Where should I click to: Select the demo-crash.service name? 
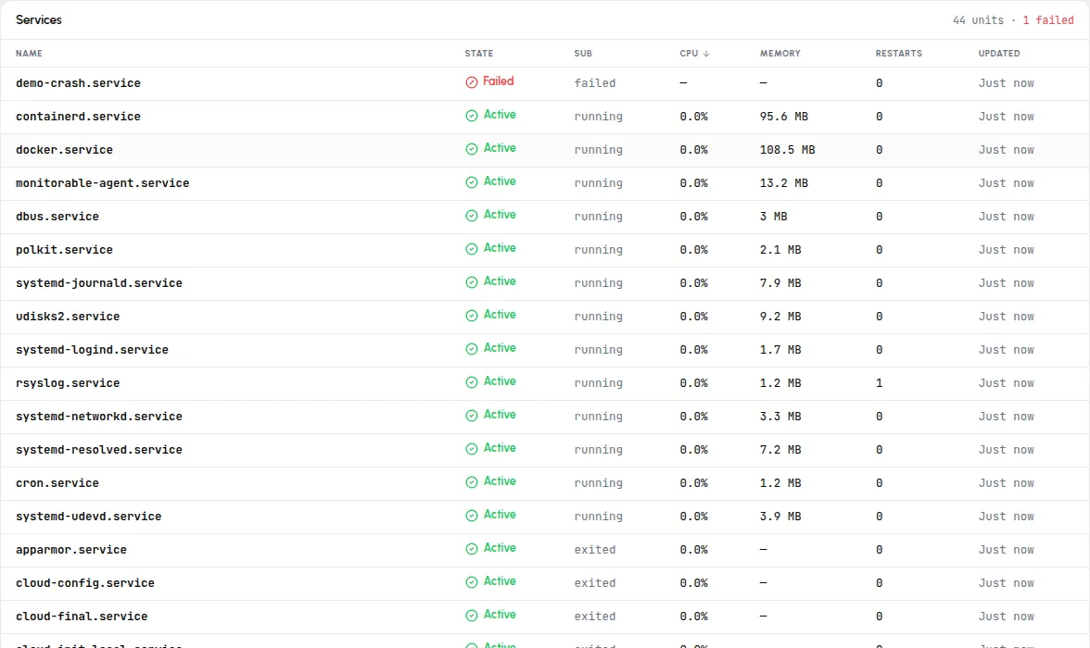(x=78, y=83)
